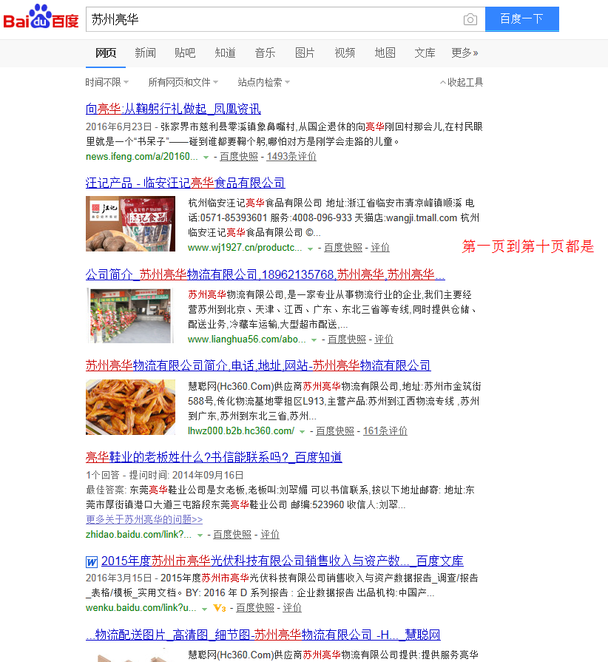Collapse tools with 收起工具
Screen dimensions: 608x662
[x=462, y=82]
